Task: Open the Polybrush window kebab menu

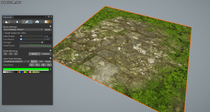Action: pyautogui.click(x=46, y=17)
